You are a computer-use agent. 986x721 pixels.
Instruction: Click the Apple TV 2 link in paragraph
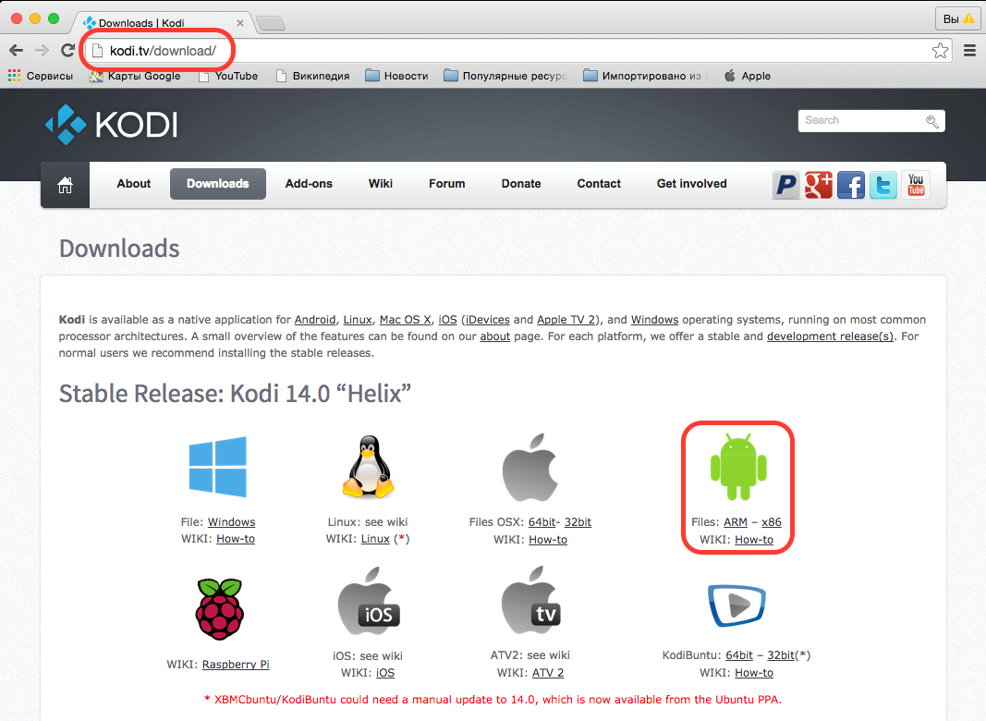tap(566, 320)
